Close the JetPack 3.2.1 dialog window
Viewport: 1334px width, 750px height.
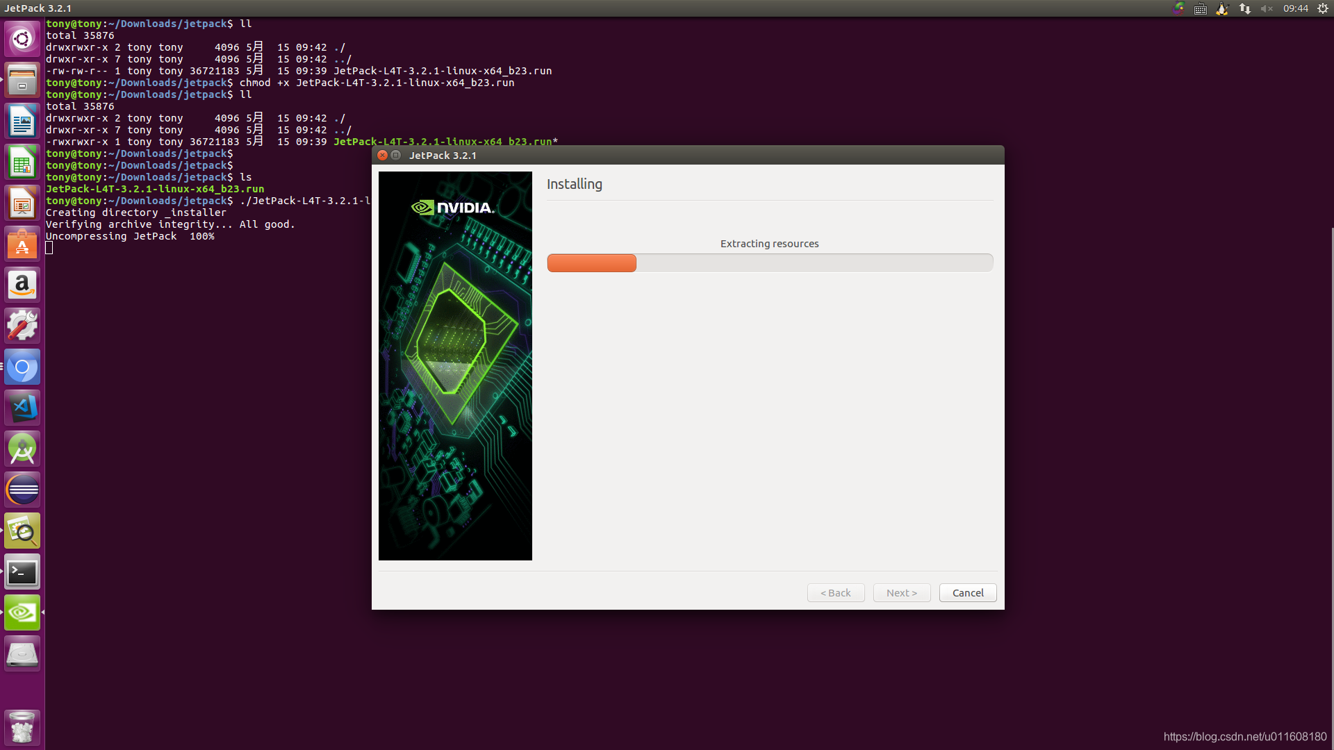click(382, 155)
